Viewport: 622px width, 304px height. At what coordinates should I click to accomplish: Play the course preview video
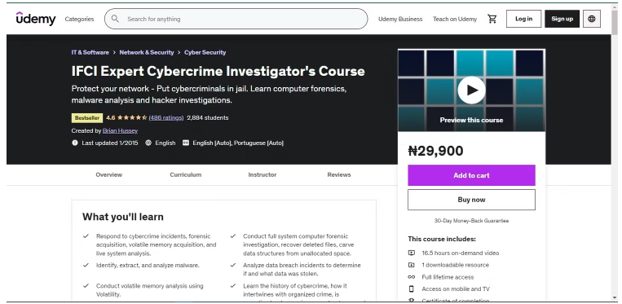471,90
